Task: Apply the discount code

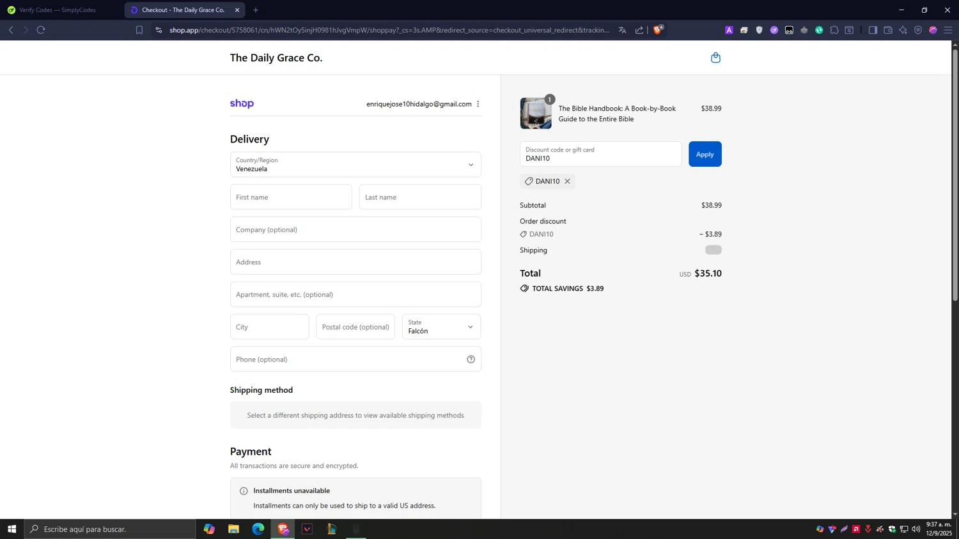Action: point(705,154)
